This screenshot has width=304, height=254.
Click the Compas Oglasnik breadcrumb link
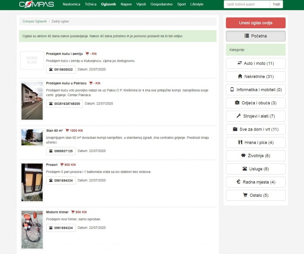[x=35, y=21]
